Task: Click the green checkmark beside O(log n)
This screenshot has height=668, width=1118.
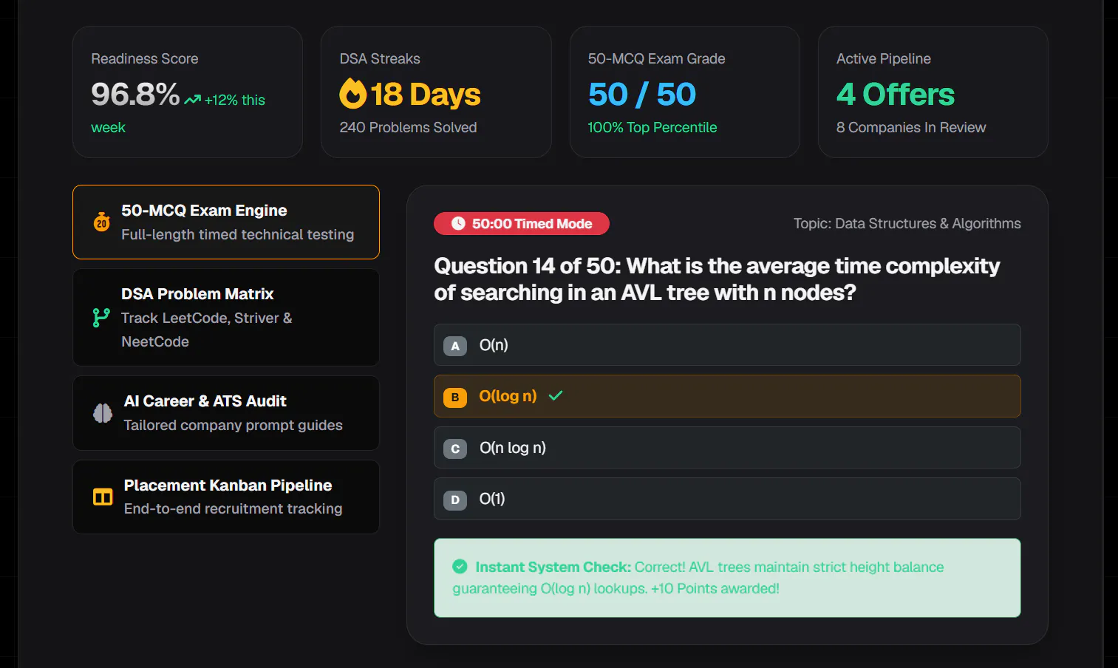Action: [556, 395]
